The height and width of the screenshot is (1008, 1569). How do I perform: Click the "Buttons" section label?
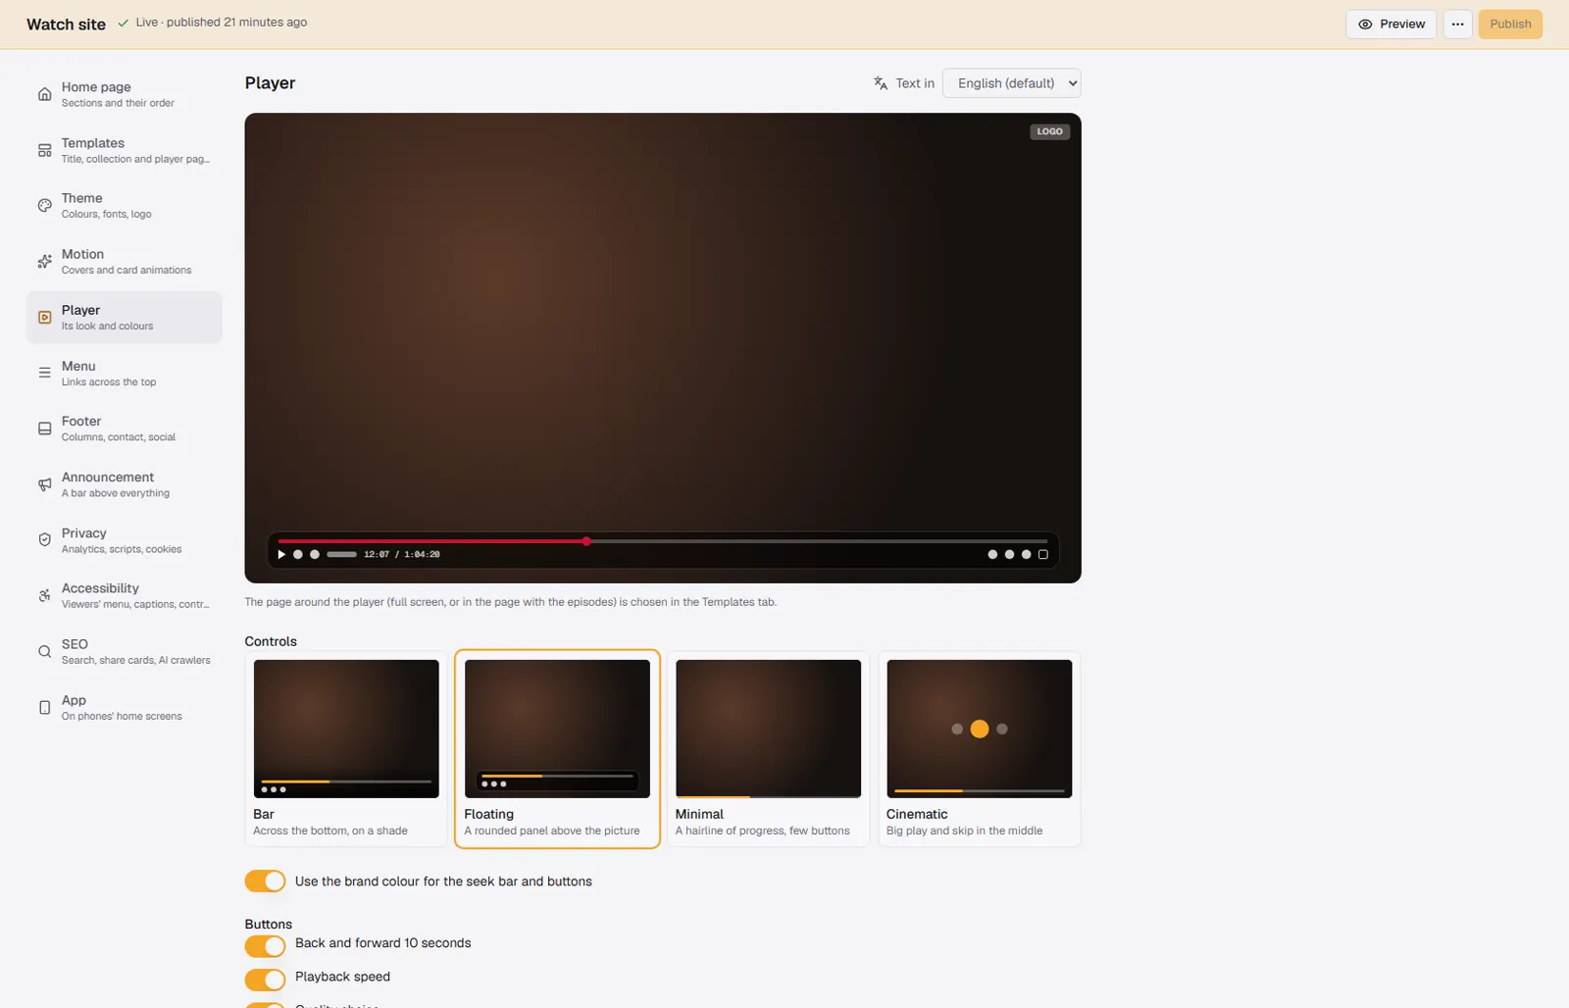tap(269, 924)
